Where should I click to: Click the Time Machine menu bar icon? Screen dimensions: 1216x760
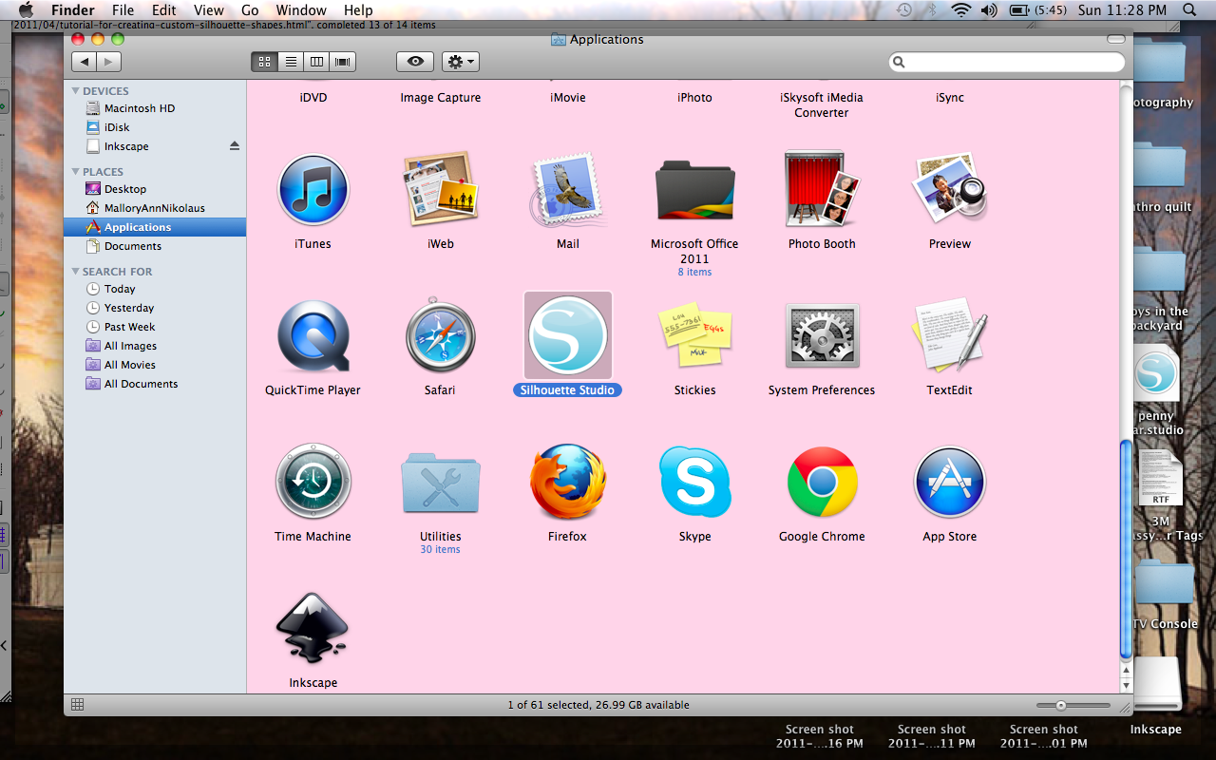click(904, 10)
